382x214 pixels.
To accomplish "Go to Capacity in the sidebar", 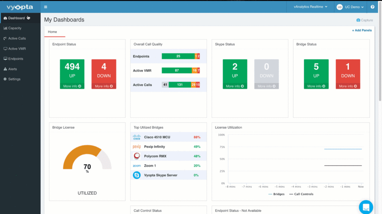I will [x=20, y=28].
